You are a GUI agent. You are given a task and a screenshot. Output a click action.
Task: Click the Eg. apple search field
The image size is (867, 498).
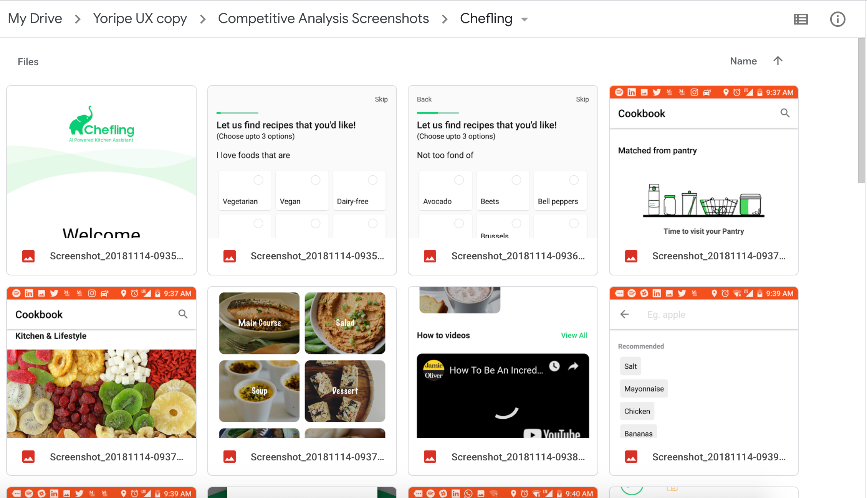point(666,314)
